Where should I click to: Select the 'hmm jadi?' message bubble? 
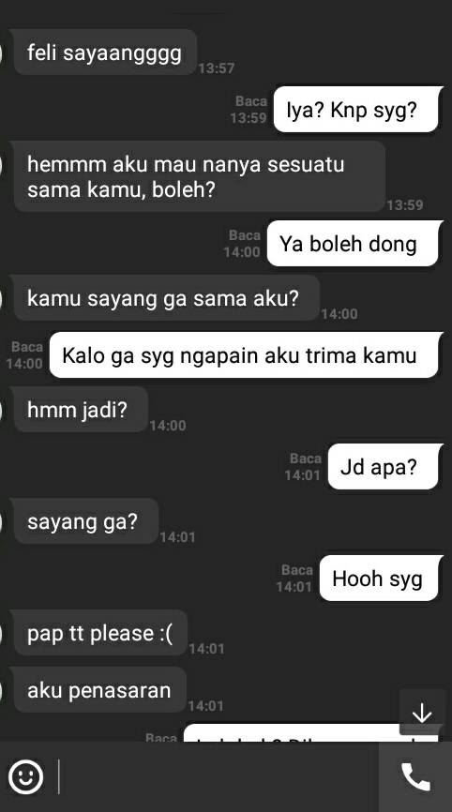click(x=81, y=410)
